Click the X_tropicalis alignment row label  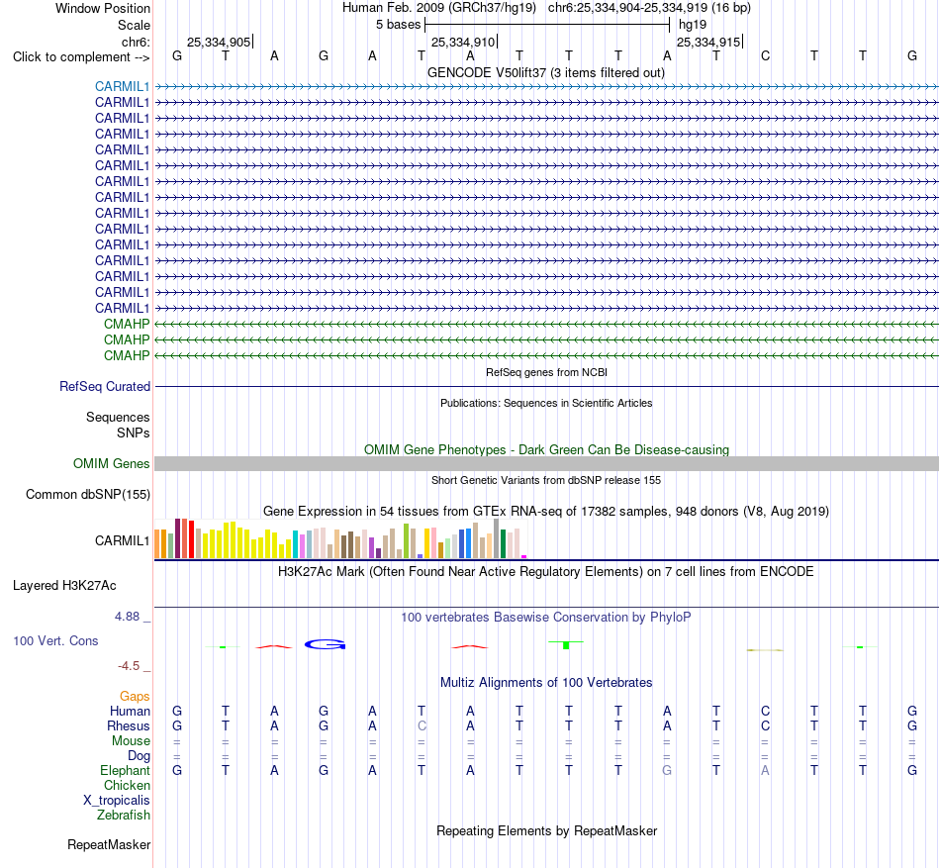[117, 801]
